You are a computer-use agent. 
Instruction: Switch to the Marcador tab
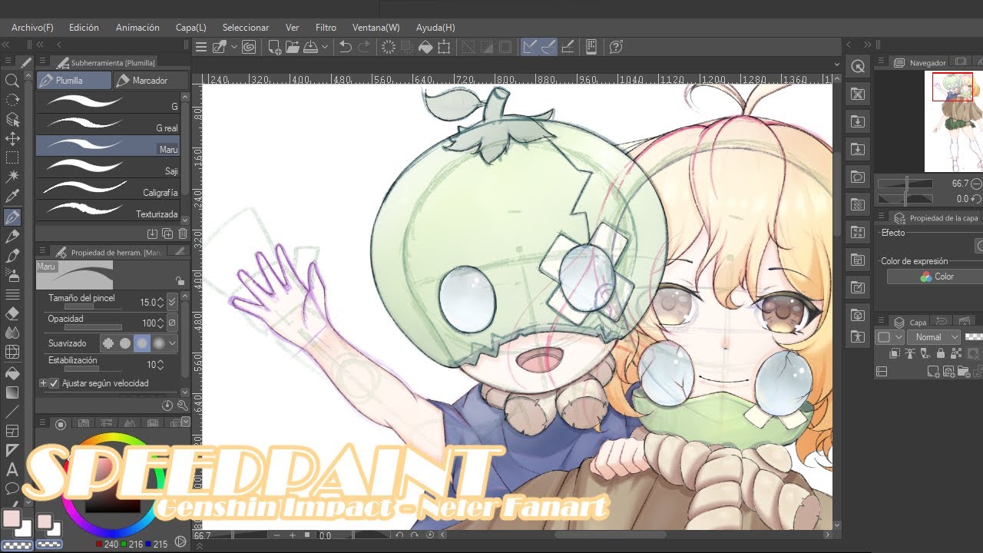pyautogui.click(x=150, y=81)
